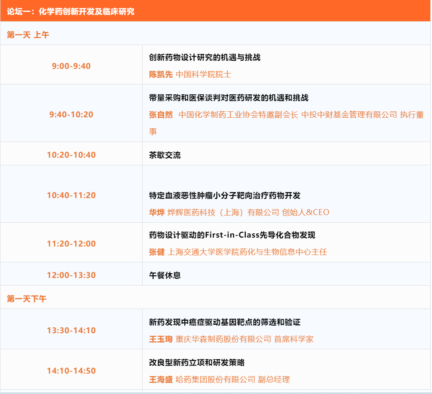Click the forum title 论坛一：化学药创新开发及临床研究
The width and height of the screenshot is (432, 394).
point(70,11)
